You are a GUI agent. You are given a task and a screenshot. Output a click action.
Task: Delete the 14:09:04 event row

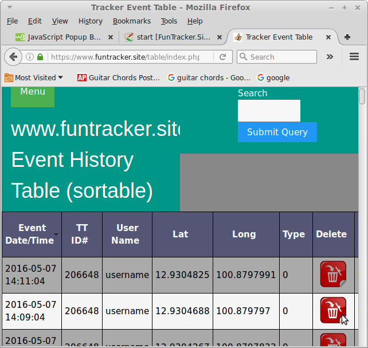tap(332, 311)
